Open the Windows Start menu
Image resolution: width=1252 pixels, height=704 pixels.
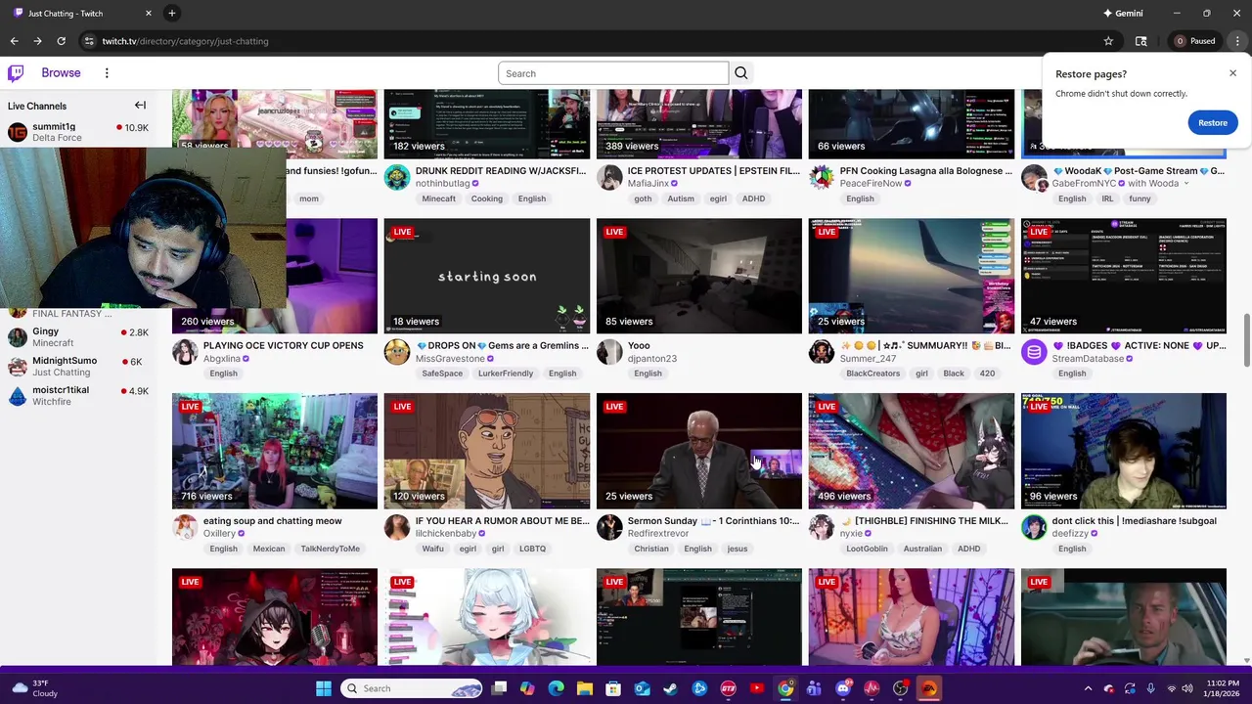(x=323, y=688)
